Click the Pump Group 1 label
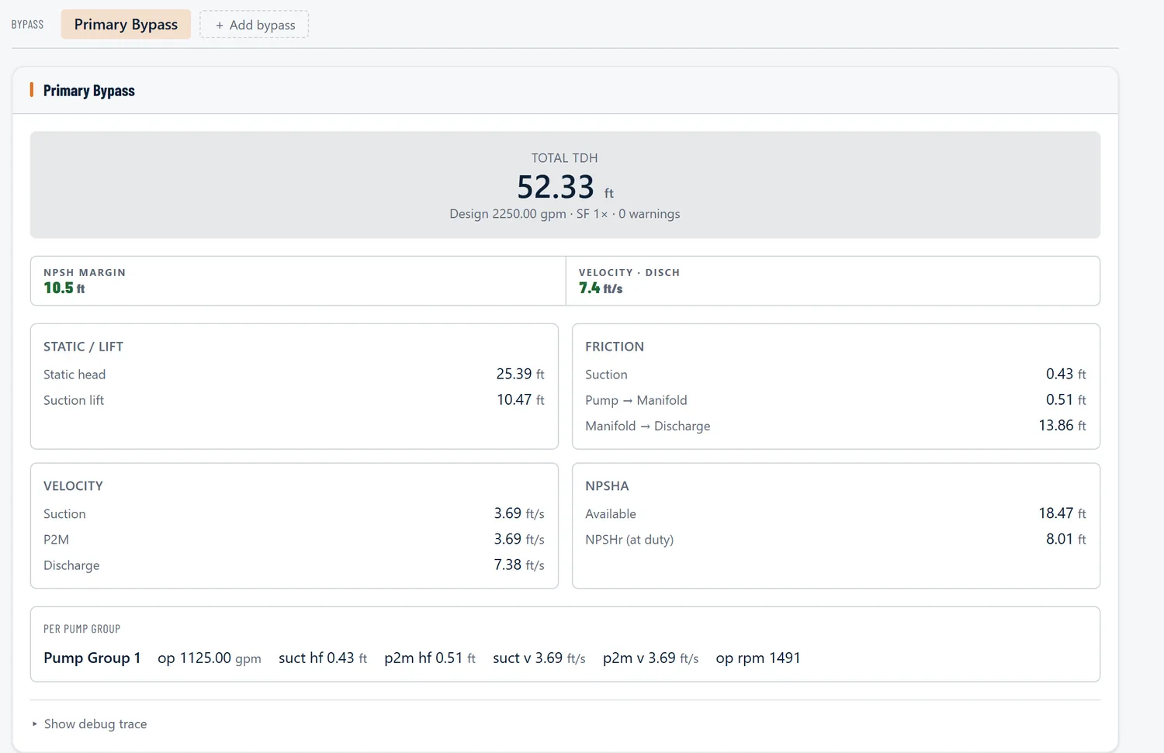The width and height of the screenshot is (1164, 753). (92, 658)
